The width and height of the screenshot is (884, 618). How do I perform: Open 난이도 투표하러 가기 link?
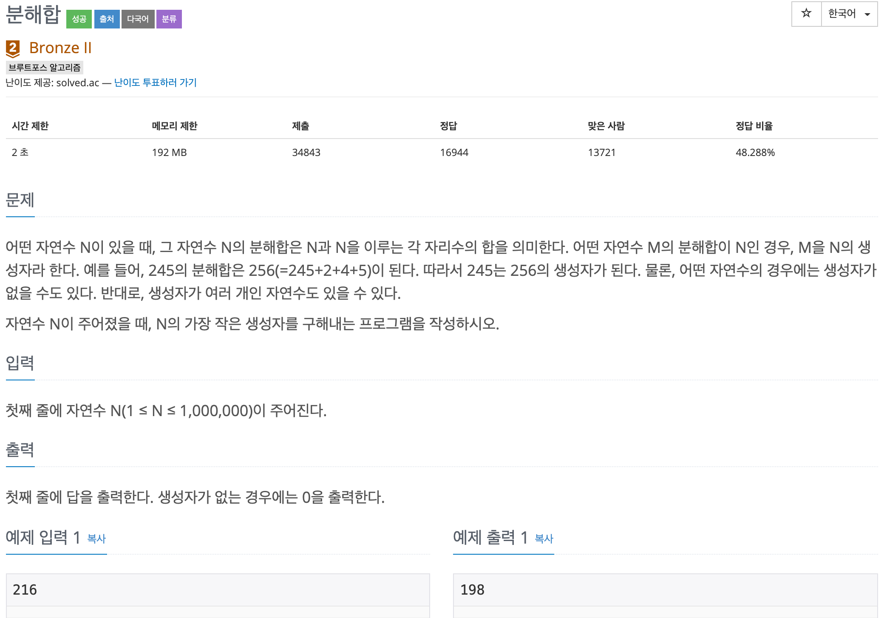[x=155, y=82]
